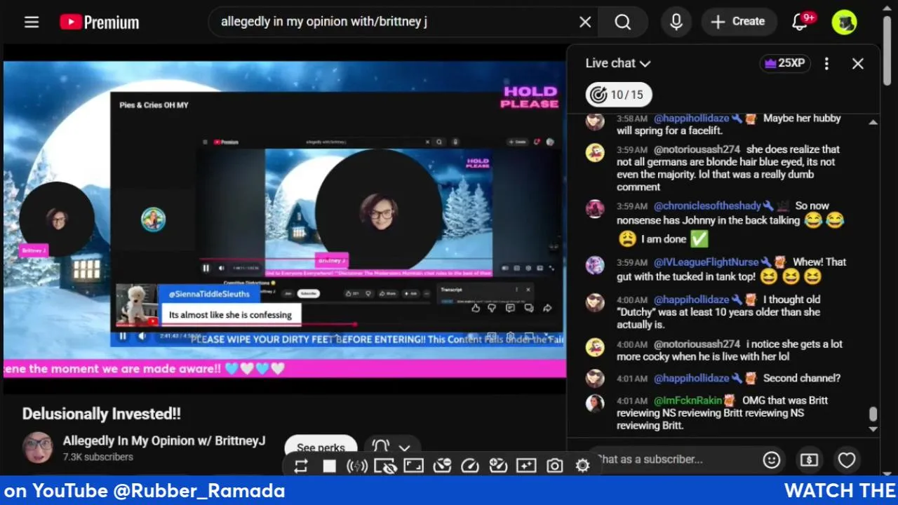Viewport: 898px width, 505px height.
Task: Start voice search with microphone
Action: pos(676,22)
